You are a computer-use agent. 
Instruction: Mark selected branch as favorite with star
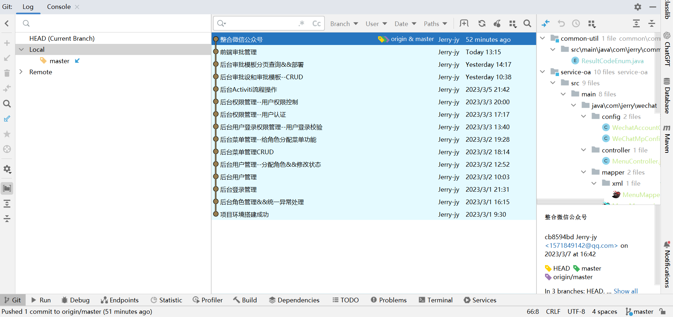(x=7, y=134)
